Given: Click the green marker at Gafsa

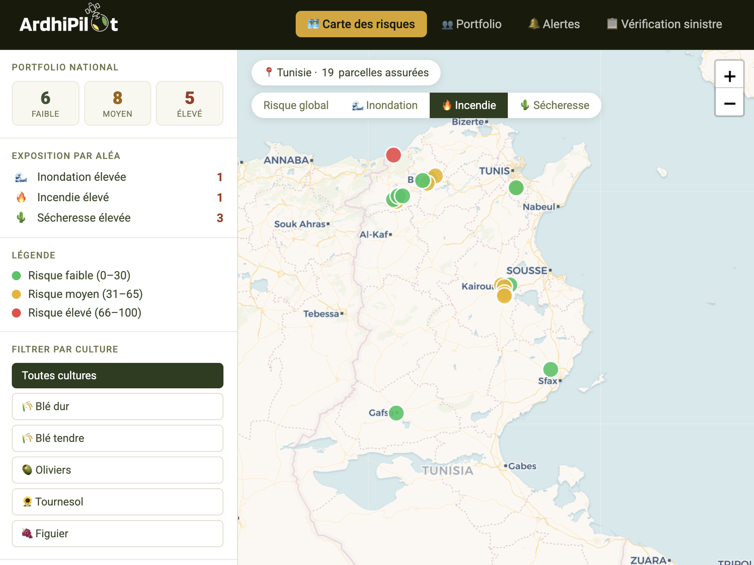Looking at the screenshot, I should (396, 413).
